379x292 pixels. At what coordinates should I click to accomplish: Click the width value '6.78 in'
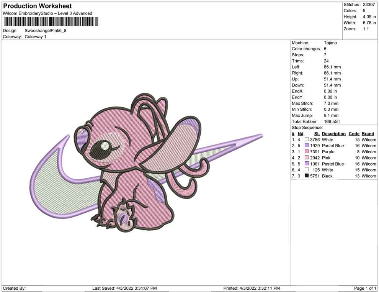click(x=369, y=23)
